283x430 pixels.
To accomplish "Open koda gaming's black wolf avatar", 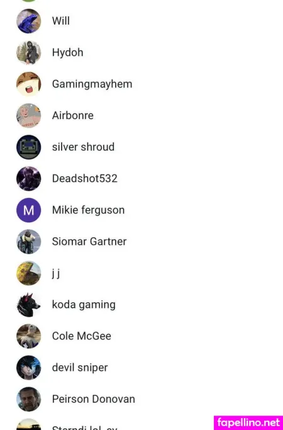I will point(28,305).
